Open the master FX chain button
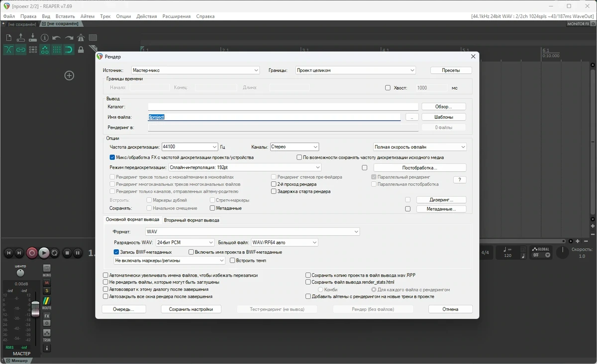The height and width of the screenshot is (364, 597). pyautogui.click(x=47, y=316)
